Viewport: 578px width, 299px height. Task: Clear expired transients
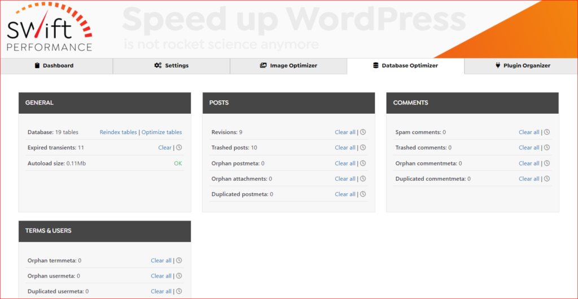click(165, 148)
